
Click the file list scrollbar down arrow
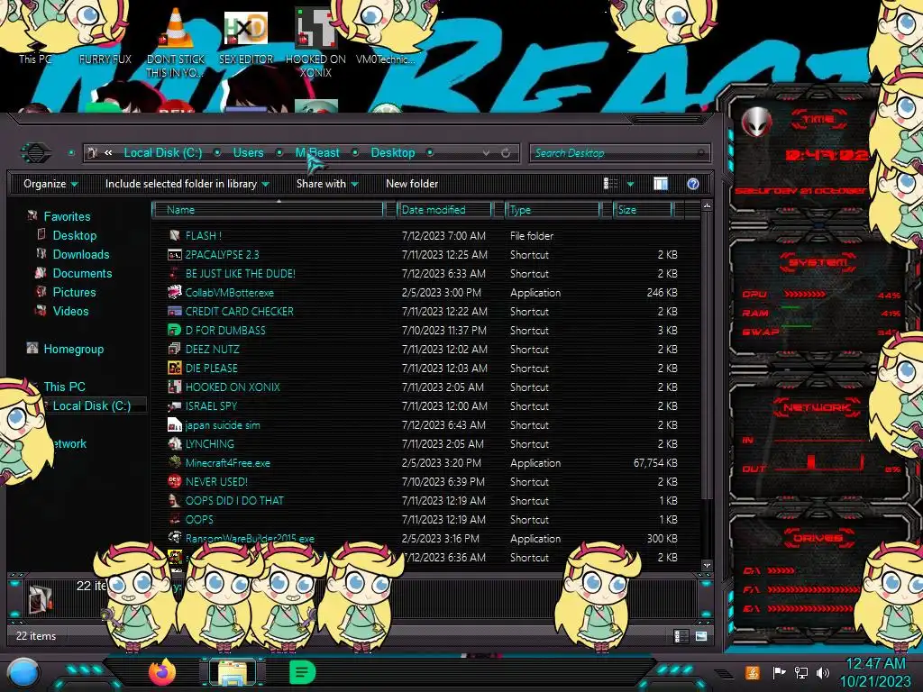click(707, 565)
